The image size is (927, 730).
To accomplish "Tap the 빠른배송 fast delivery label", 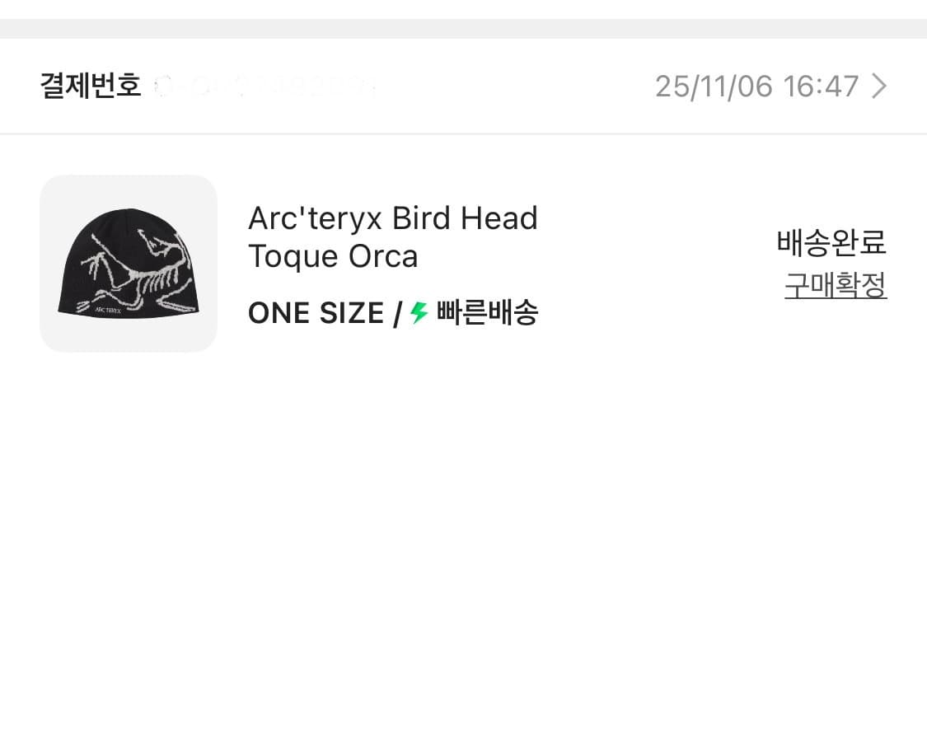I will click(x=487, y=313).
